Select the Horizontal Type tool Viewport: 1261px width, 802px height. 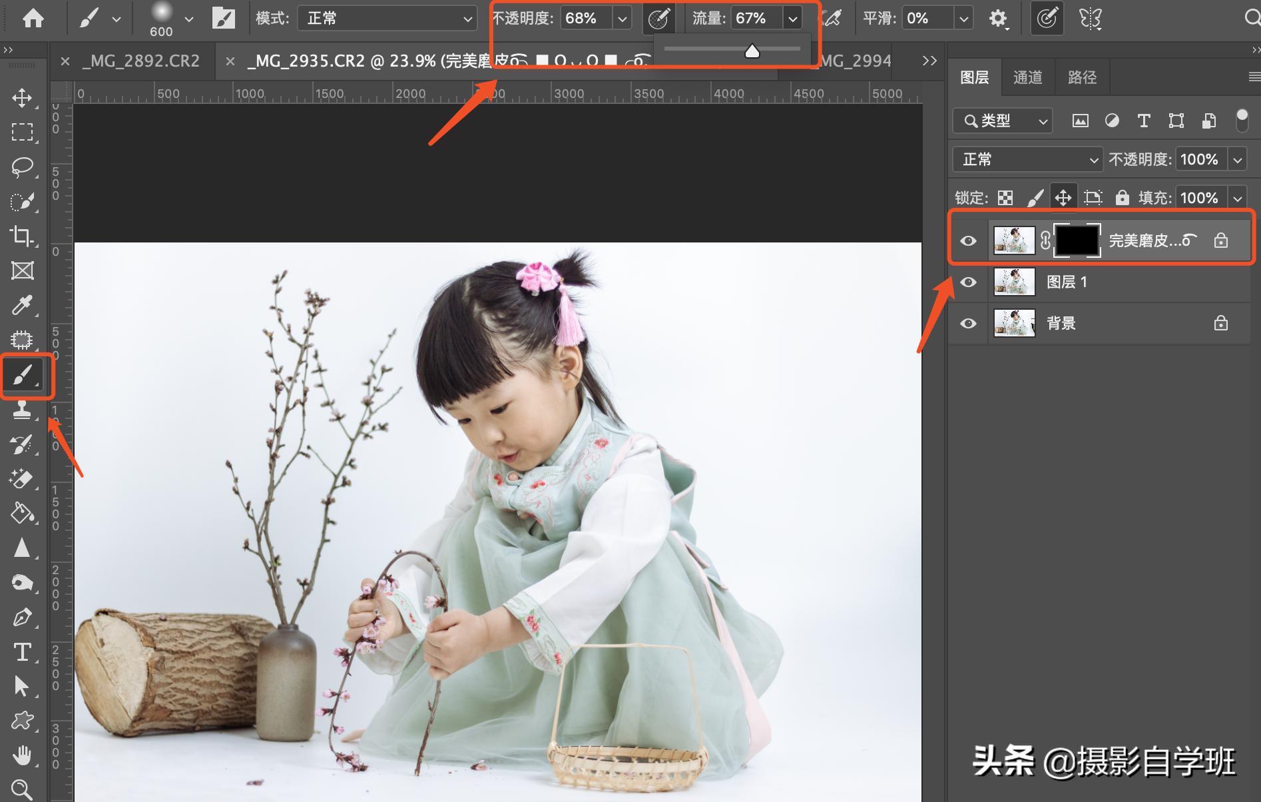pyautogui.click(x=23, y=652)
